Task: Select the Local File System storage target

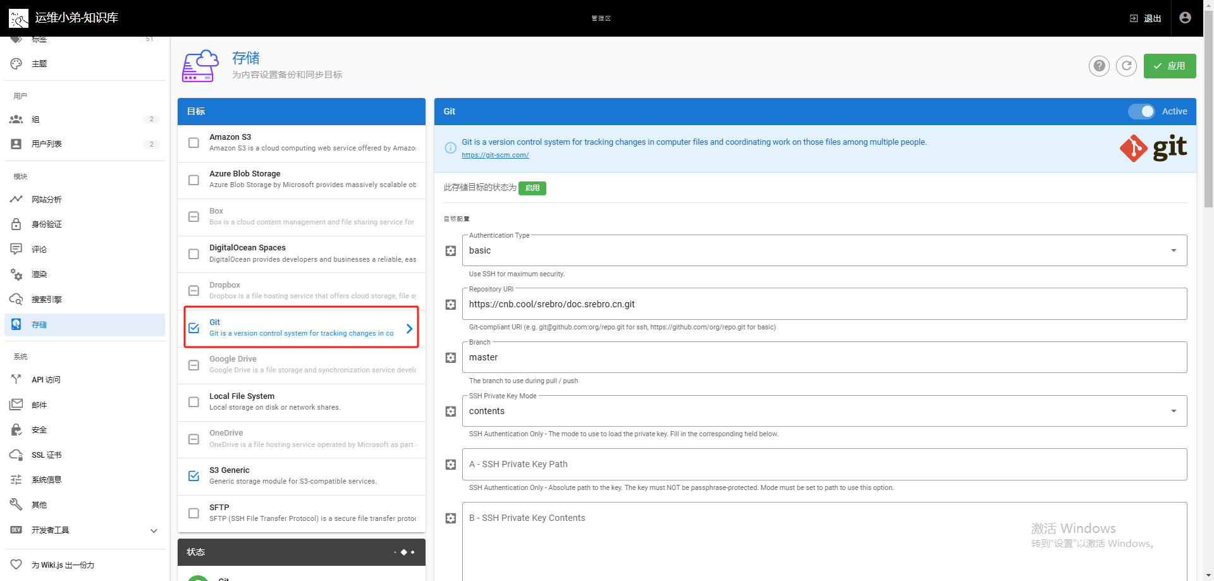Action: point(302,402)
